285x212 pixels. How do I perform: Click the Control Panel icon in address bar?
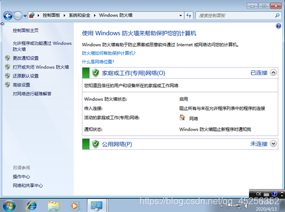click(32, 15)
